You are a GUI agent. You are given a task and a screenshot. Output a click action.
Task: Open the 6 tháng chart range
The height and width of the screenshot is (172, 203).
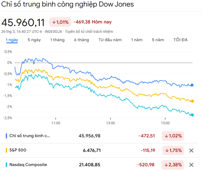point(81,40)
